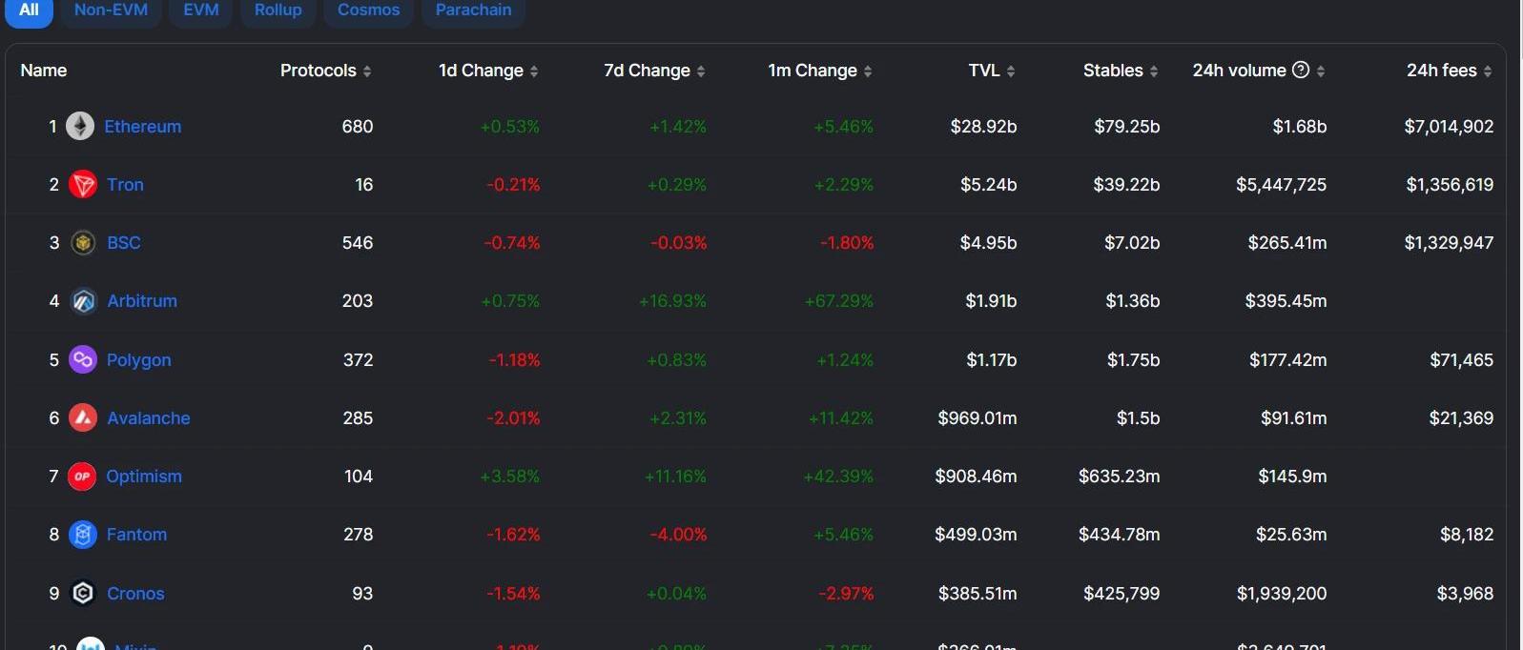The image size is (1523, 650).
Task: Open the Optimism chain link
Action: click(x=144, y=477)
